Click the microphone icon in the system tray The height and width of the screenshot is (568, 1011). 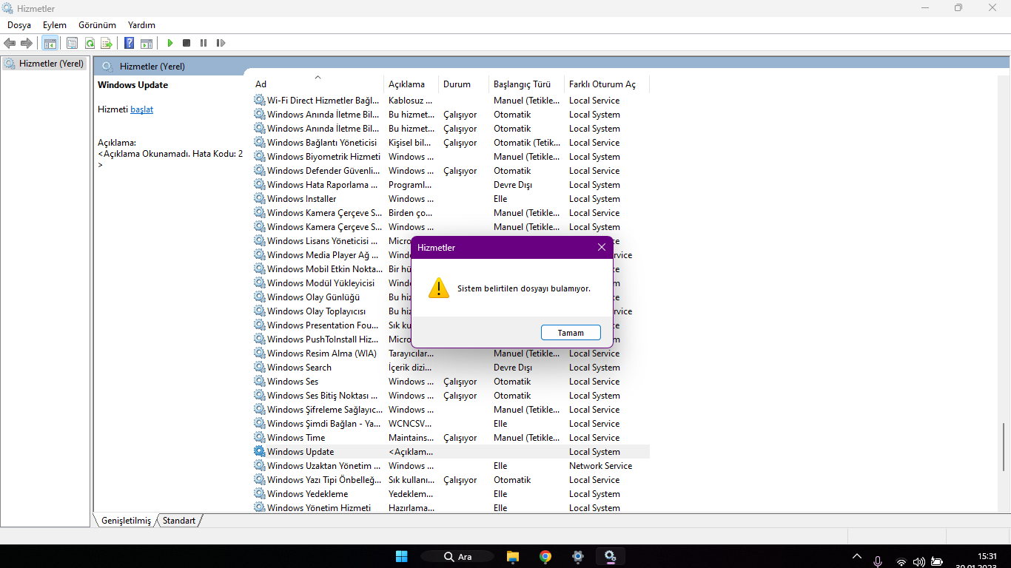[x=878, y=561]
